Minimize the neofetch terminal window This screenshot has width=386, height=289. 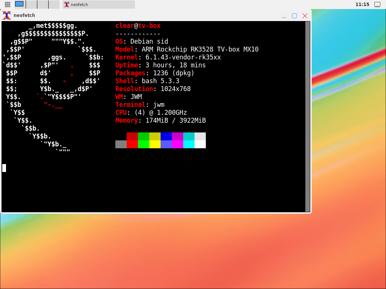click(x=284, y=16)
